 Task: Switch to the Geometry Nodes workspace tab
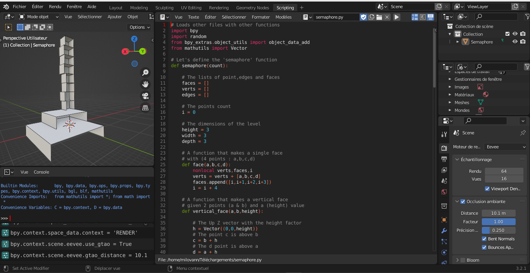pyautogui.click(x=252, y=8)
